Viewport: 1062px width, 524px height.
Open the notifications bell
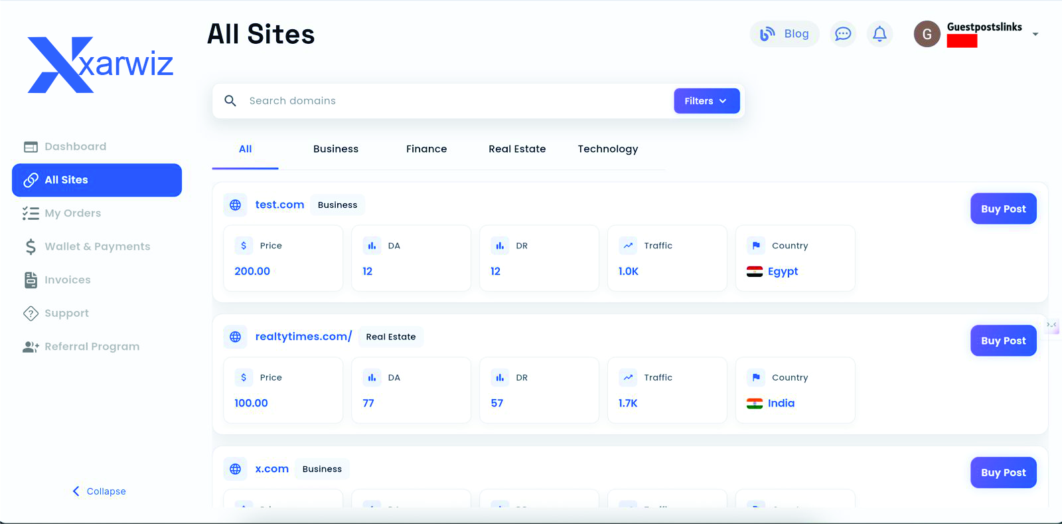[x=879, y=34]
